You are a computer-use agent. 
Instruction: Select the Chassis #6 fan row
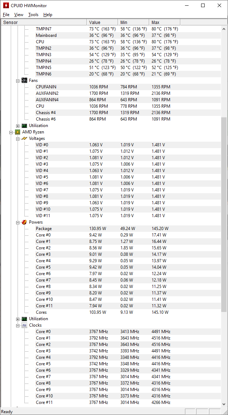[x=128, y=119]
